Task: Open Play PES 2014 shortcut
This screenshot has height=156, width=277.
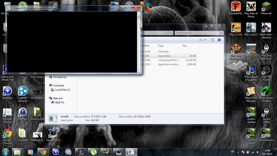Action: pyautogui.click(x=251, y=50)
